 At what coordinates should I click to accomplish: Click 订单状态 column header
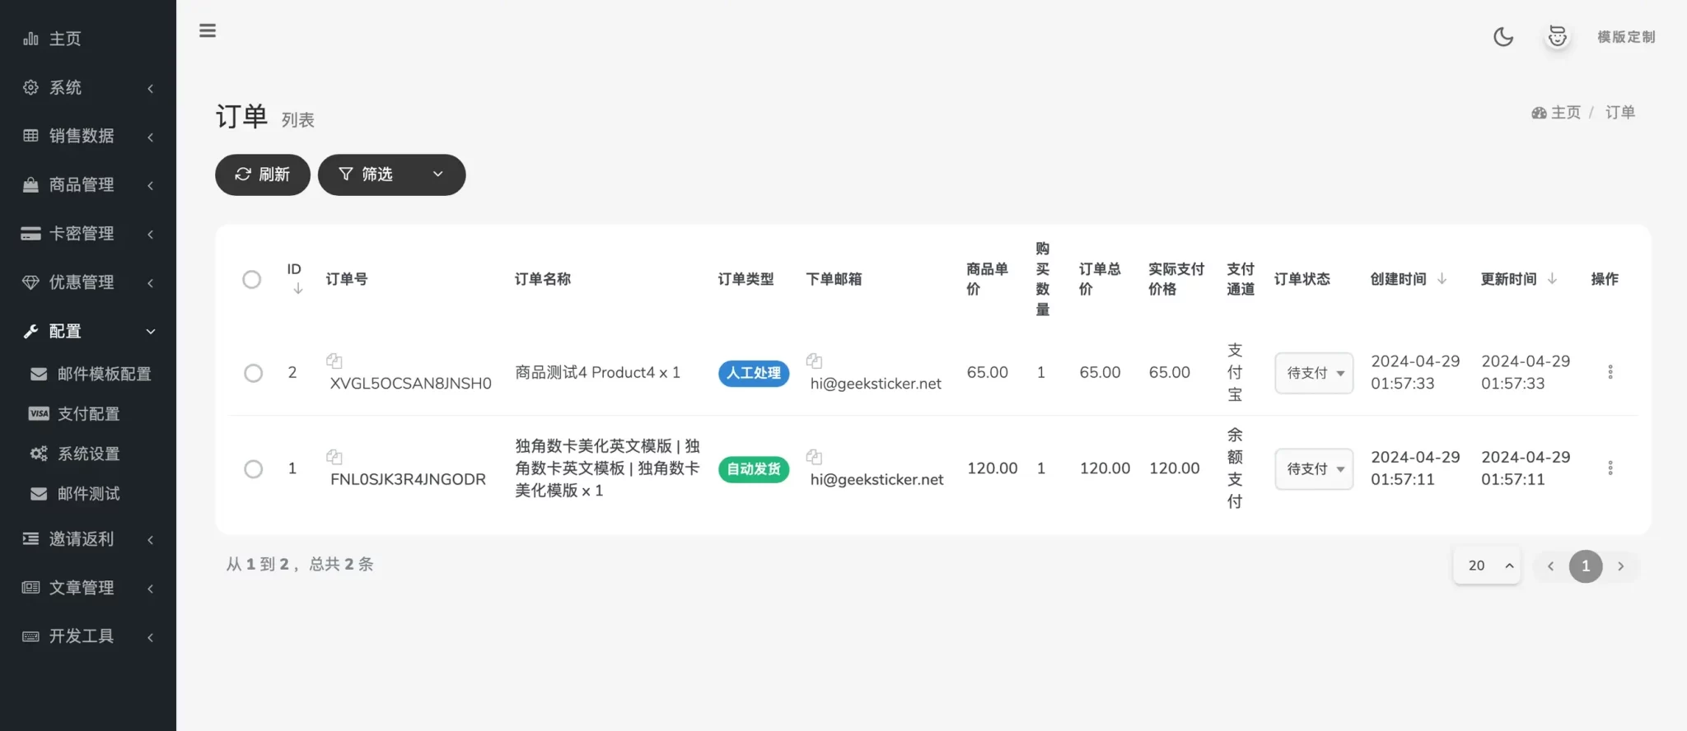point(1302,279)
